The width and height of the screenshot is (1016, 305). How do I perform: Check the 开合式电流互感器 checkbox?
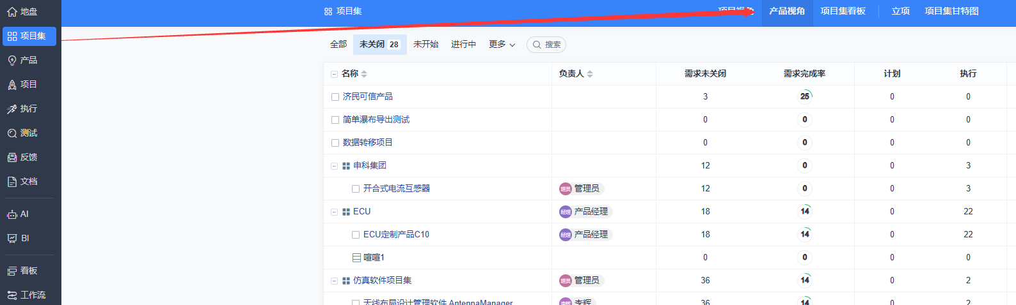(356, 189)
